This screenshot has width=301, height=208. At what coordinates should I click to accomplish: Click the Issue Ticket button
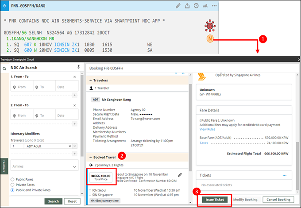(x=215, y=200)
